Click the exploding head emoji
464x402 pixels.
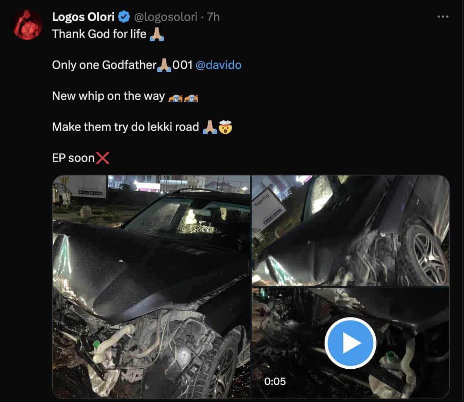click(x=225, y=127)
